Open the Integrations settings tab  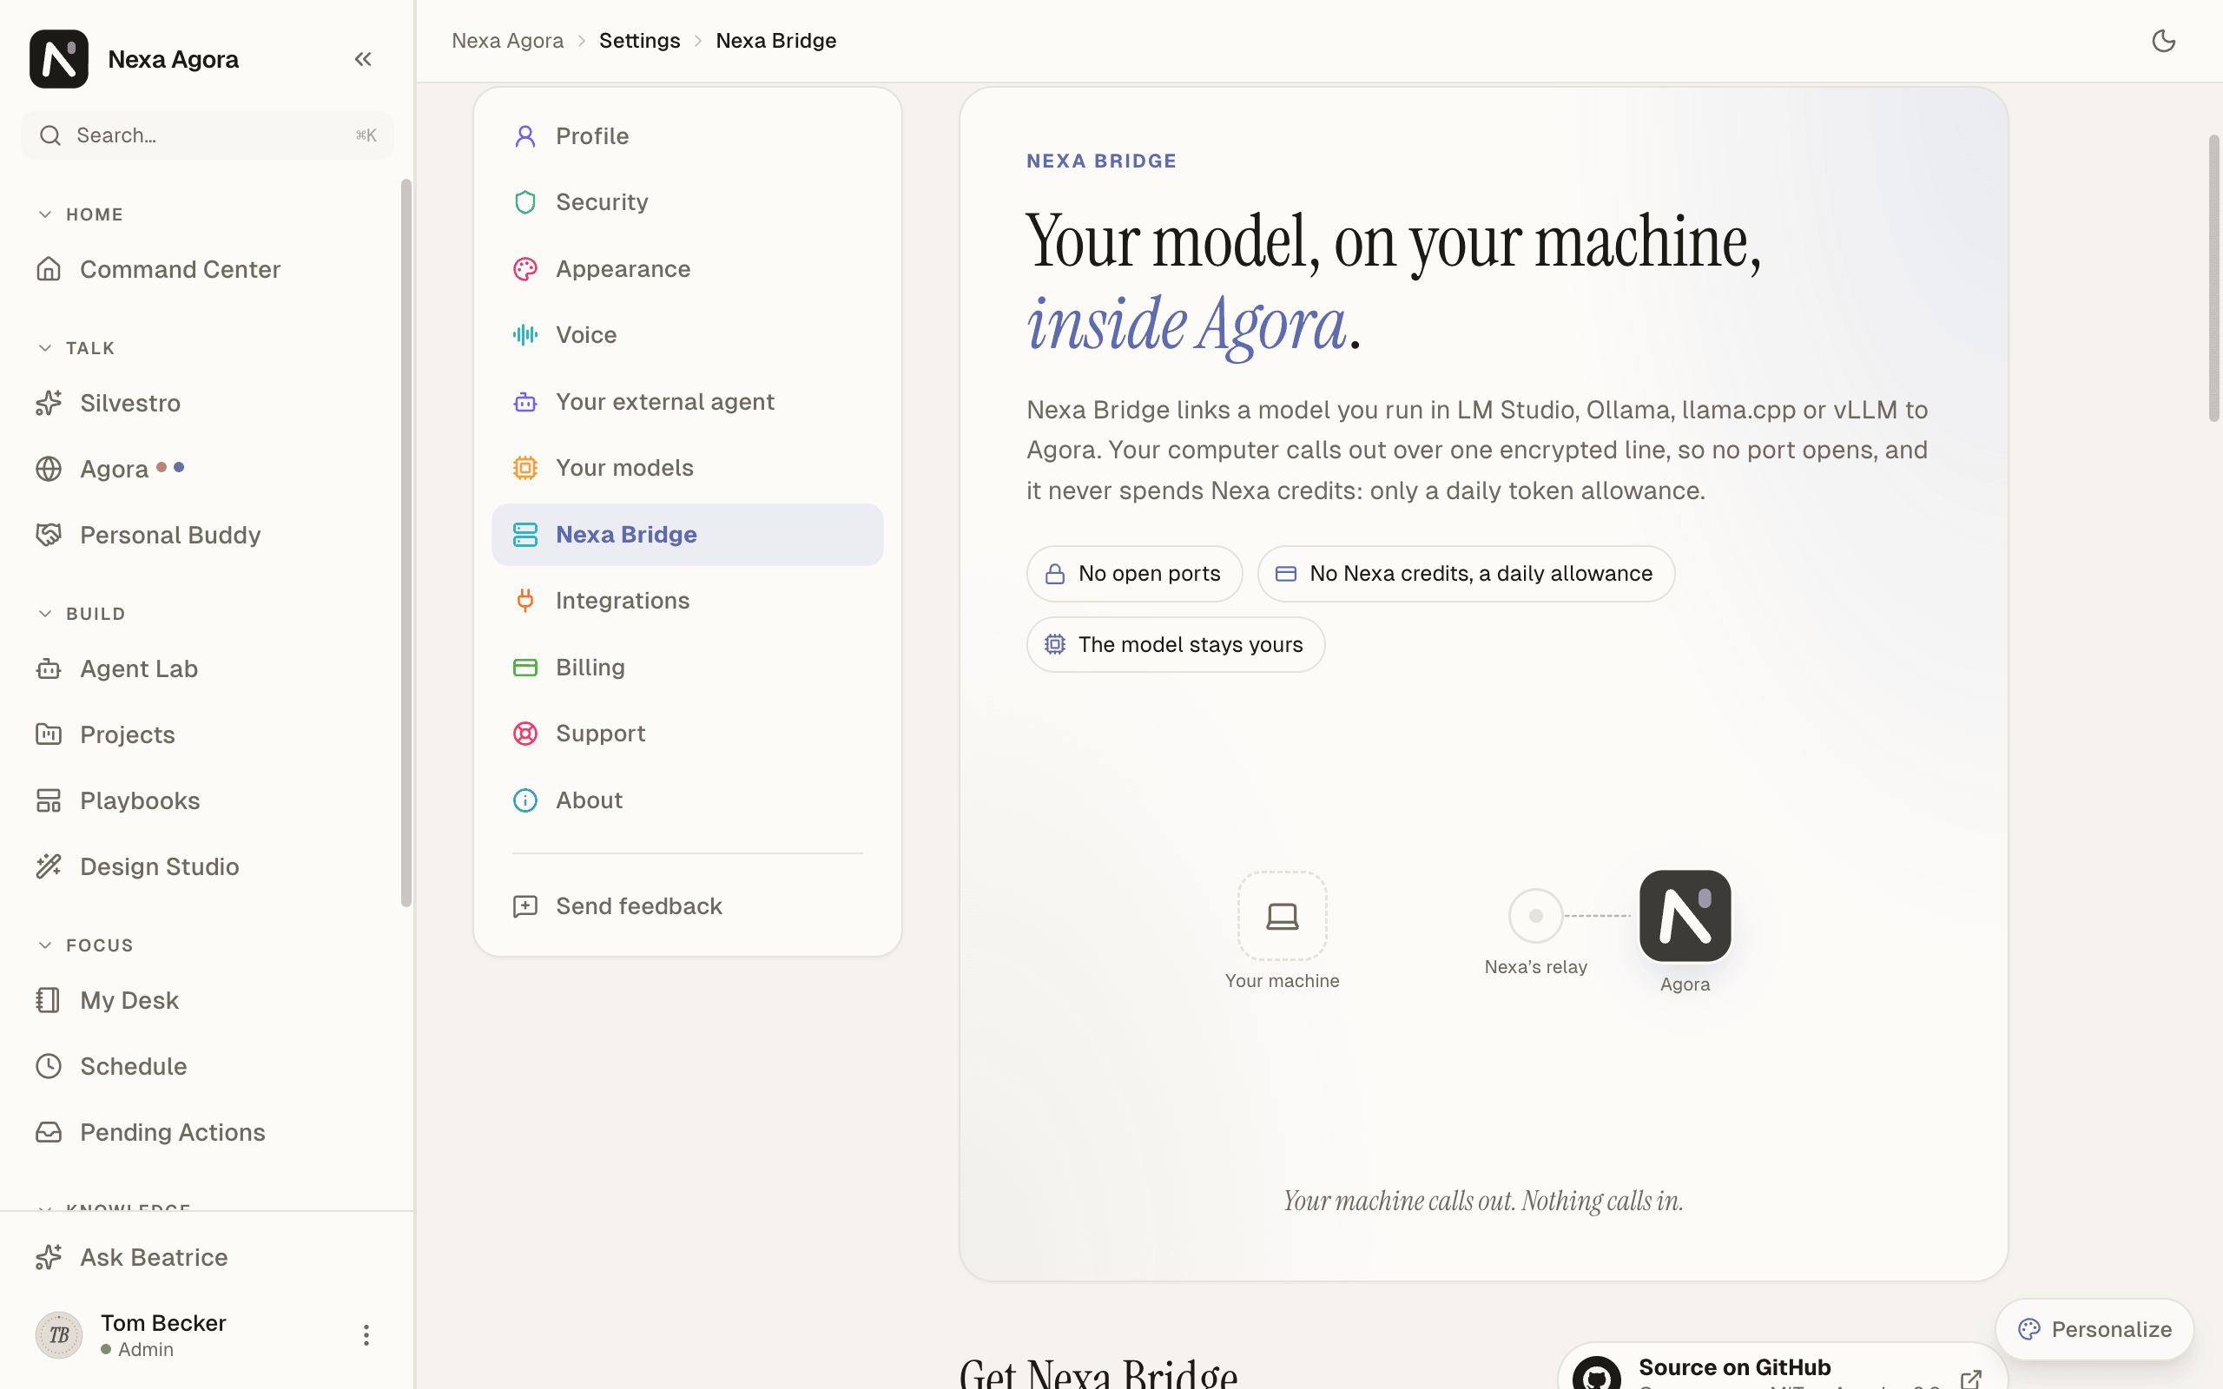tap(687, 601)
